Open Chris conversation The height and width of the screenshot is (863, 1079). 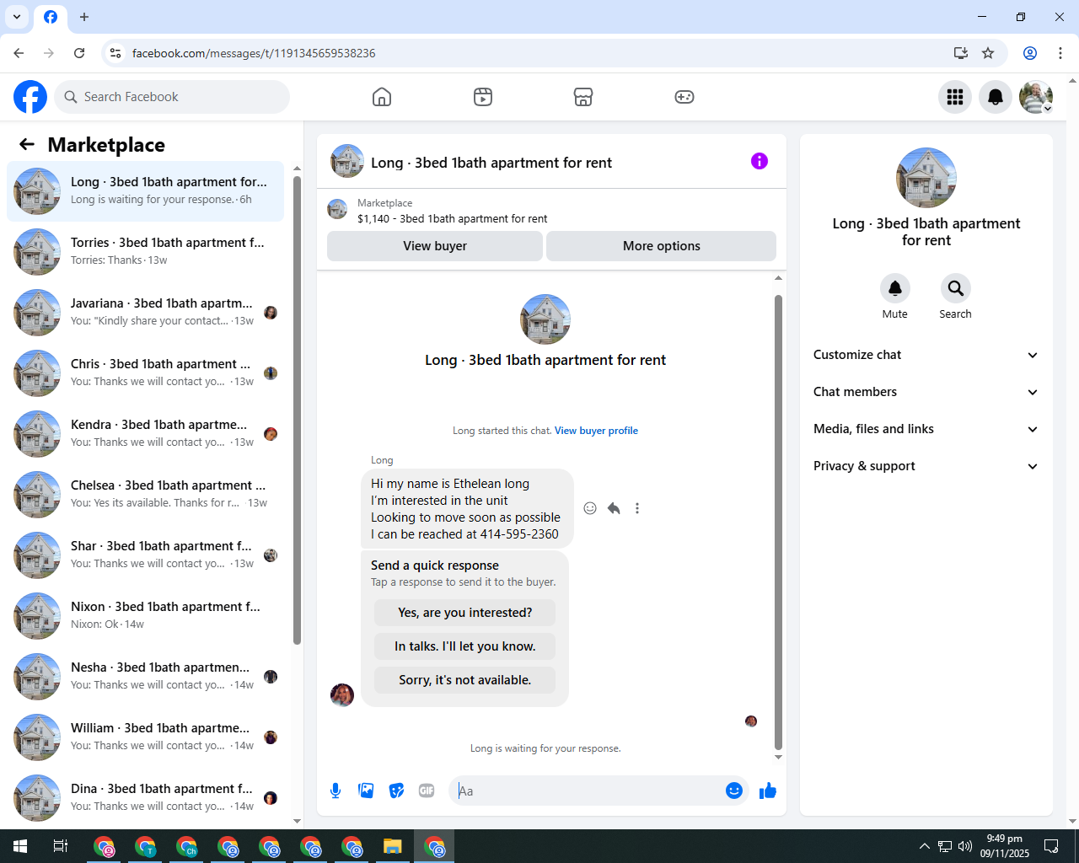145,373
